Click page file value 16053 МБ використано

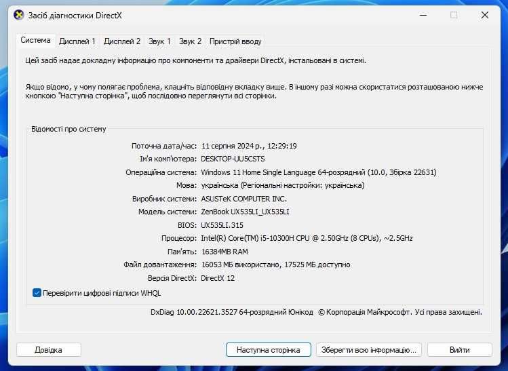(275, 265)
